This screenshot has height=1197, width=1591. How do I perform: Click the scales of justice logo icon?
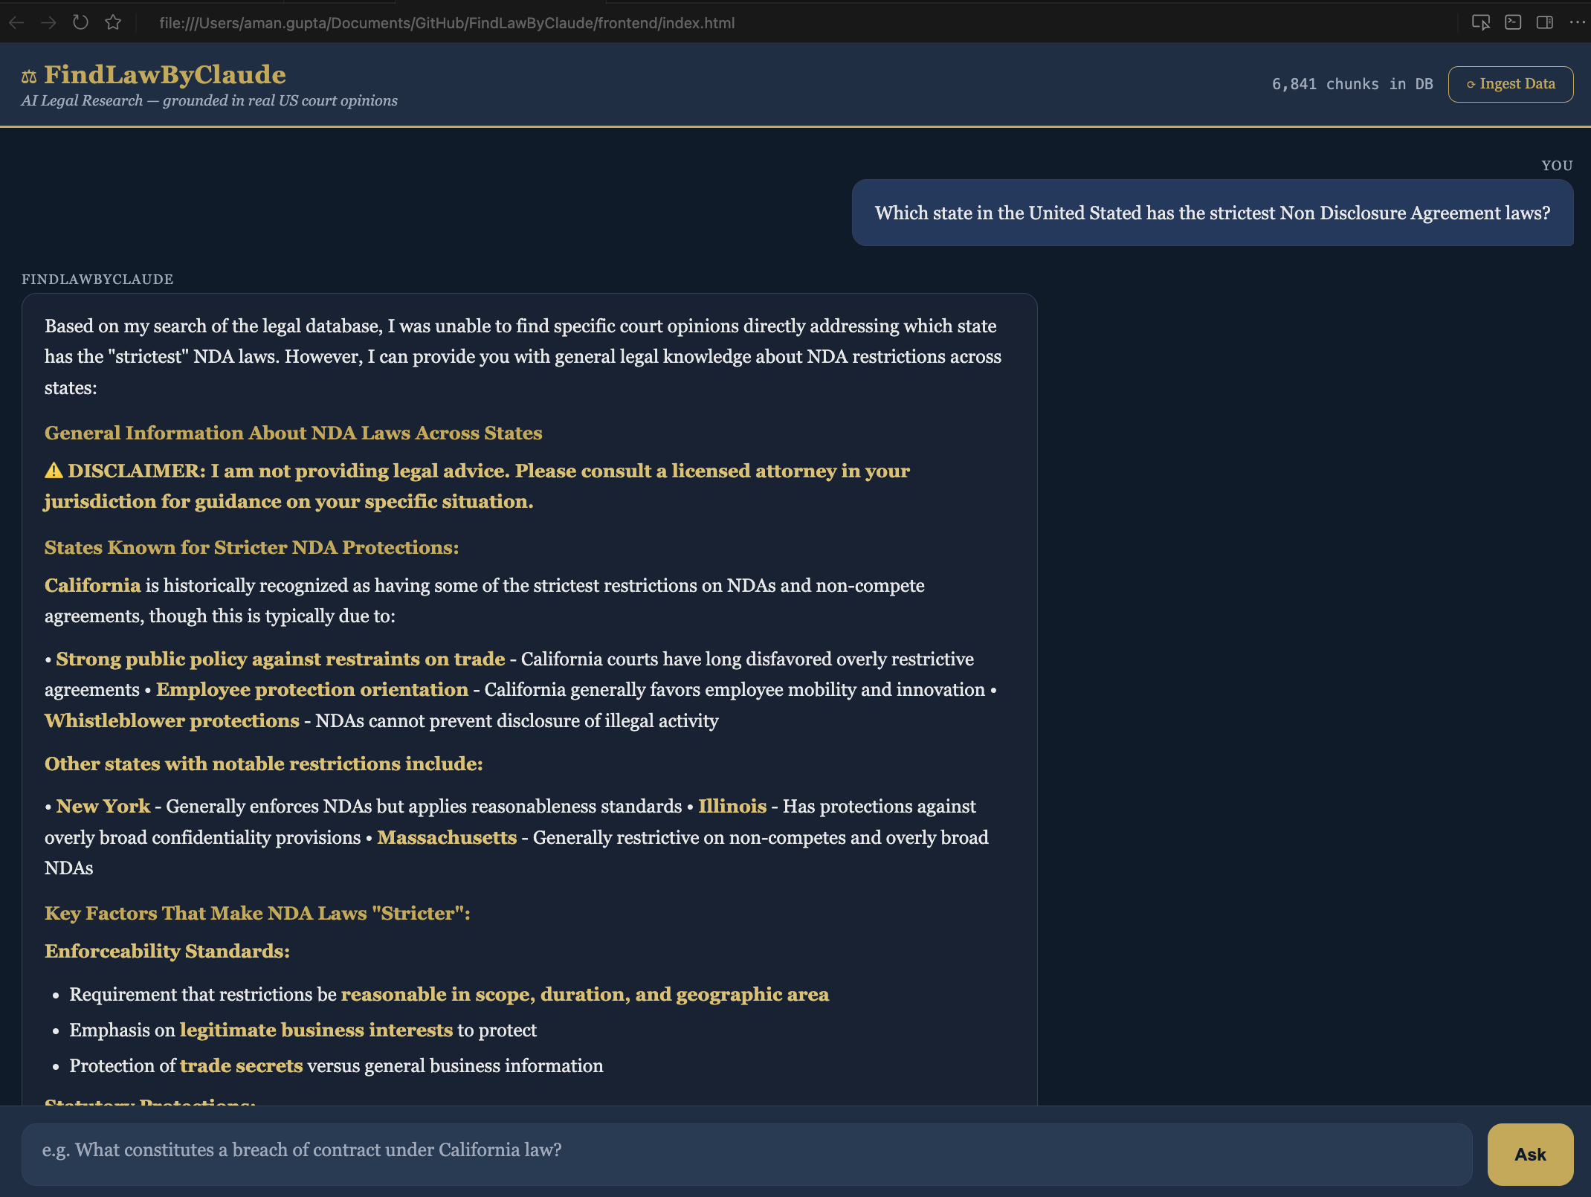(x=29, y=77)
